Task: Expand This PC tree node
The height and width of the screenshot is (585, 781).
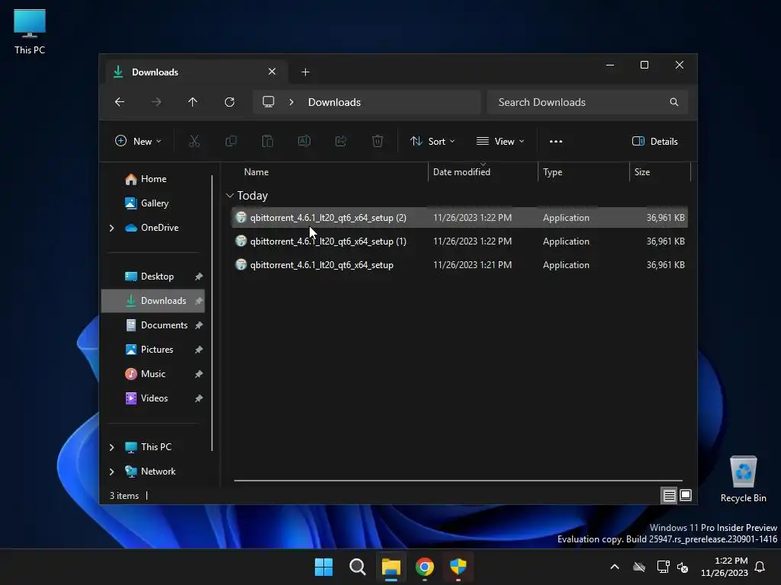Action: pos(111,447)
